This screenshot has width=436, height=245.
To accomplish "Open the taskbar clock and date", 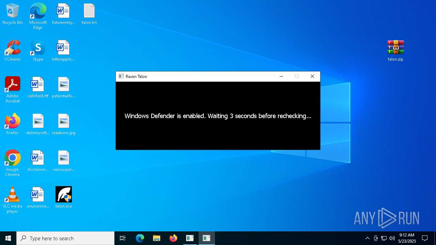I will pos(407,238).
